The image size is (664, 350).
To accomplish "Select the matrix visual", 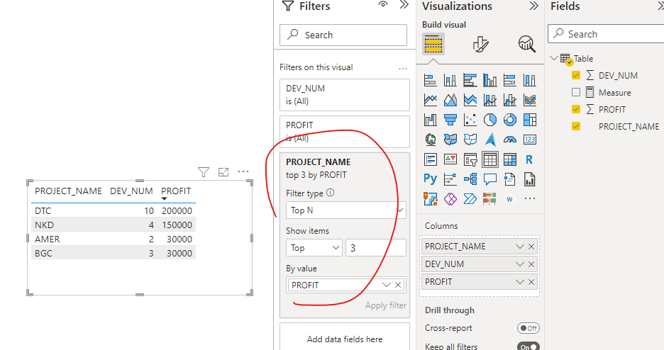I will click(x=510, y=160).
